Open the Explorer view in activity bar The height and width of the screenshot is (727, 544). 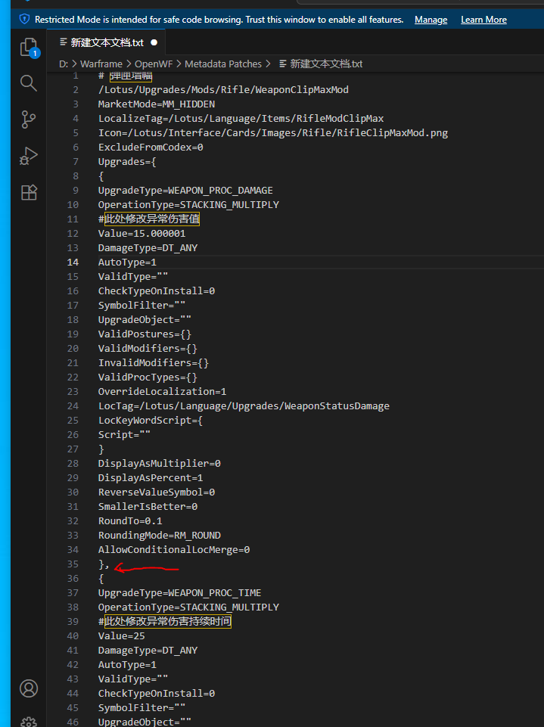(x=29, y=48)
